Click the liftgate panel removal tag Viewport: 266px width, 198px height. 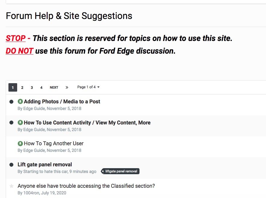pos(120,171)
